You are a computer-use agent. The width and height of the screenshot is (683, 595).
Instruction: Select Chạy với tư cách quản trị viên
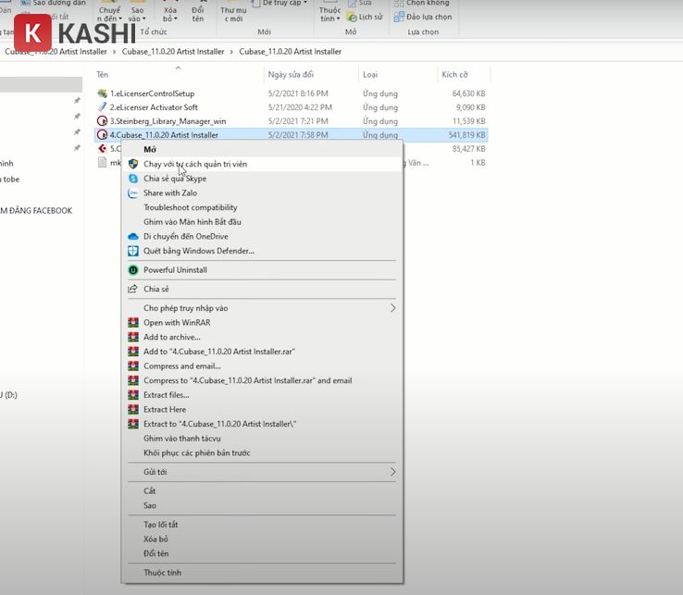[x=263, y=164]
